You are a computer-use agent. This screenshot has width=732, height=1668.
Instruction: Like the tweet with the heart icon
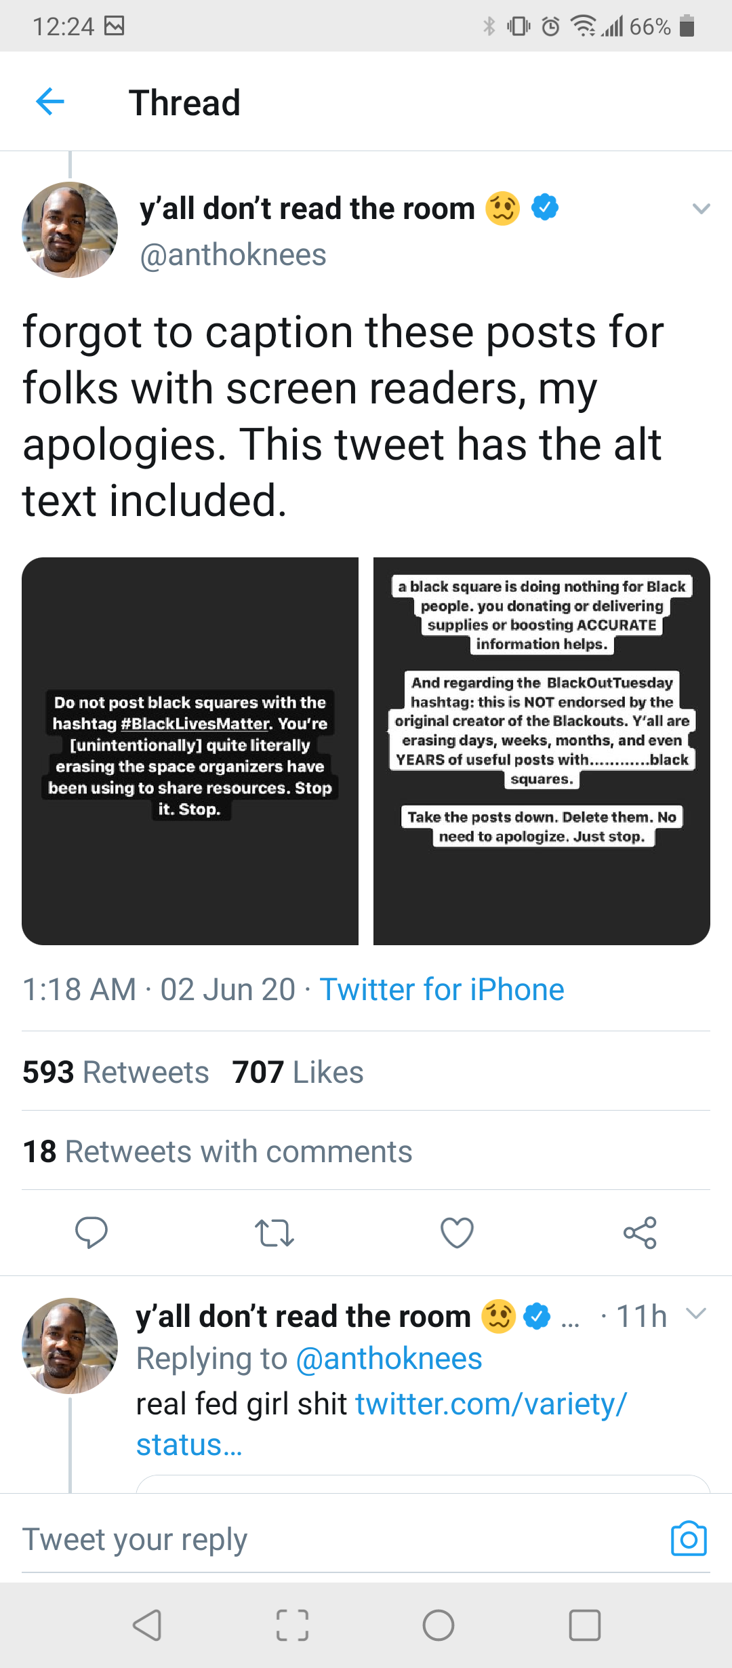click(457, 1233)
